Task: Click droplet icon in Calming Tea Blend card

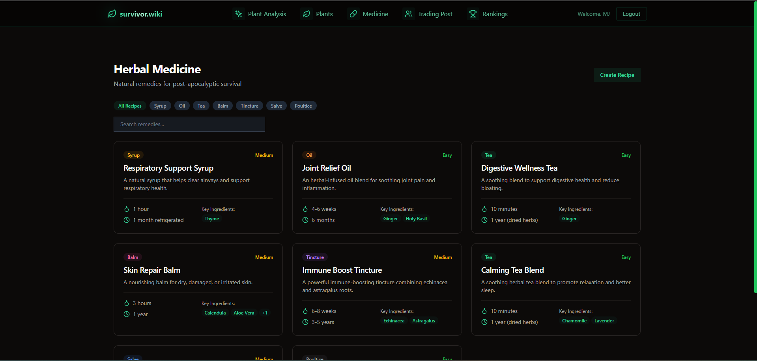Action: (484, 311)
